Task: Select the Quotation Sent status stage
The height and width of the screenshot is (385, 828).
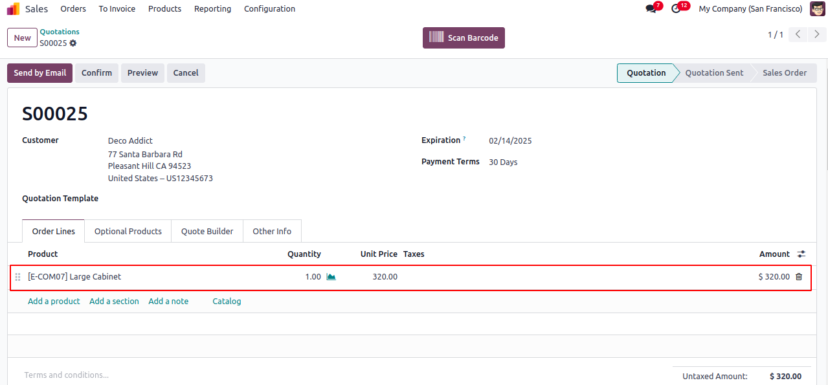Action: [x=713, y=73]
